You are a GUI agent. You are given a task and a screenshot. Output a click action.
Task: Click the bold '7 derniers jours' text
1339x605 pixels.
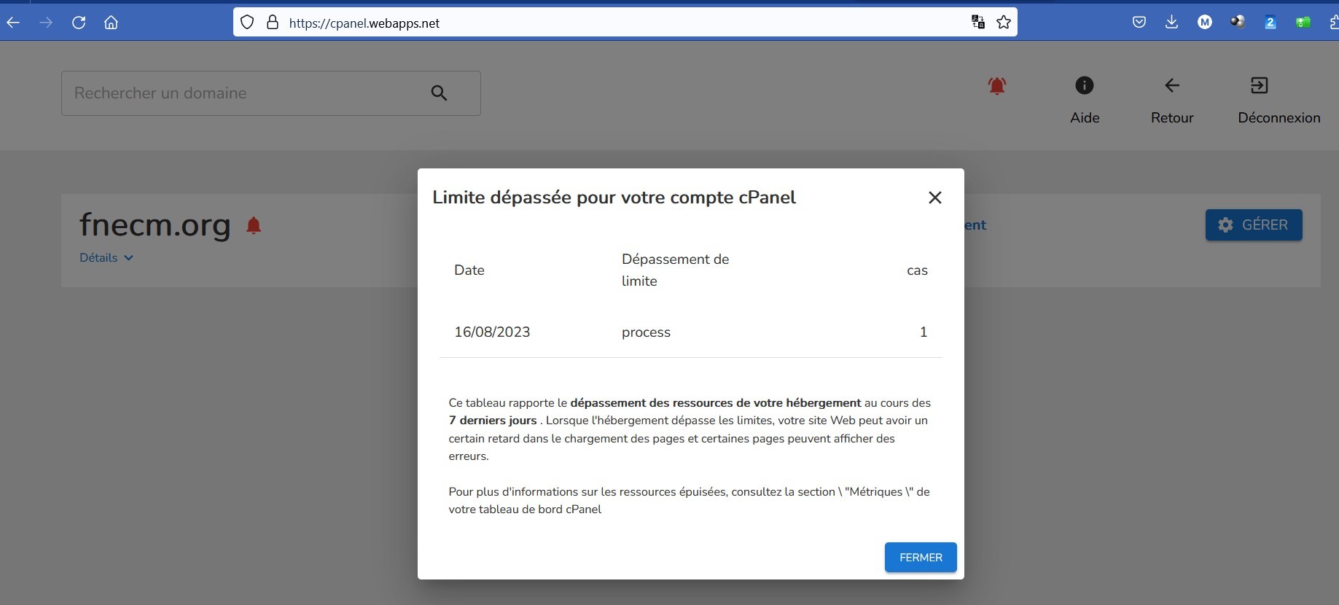click(493, 421)
